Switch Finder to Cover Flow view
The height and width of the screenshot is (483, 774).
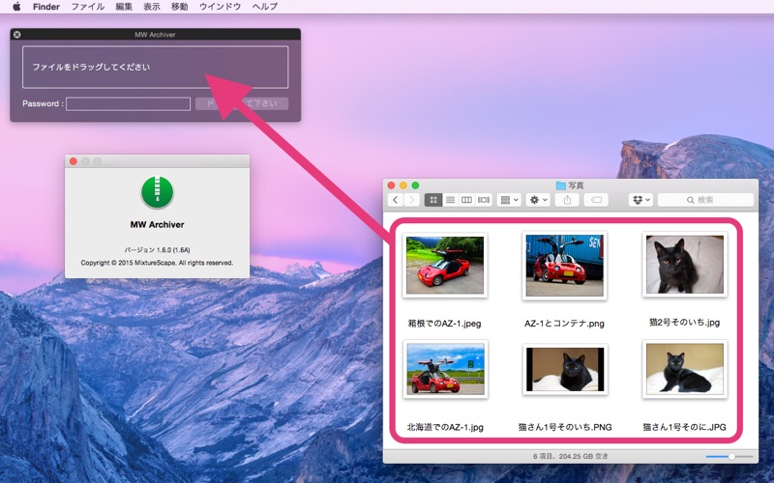(483, 200)
